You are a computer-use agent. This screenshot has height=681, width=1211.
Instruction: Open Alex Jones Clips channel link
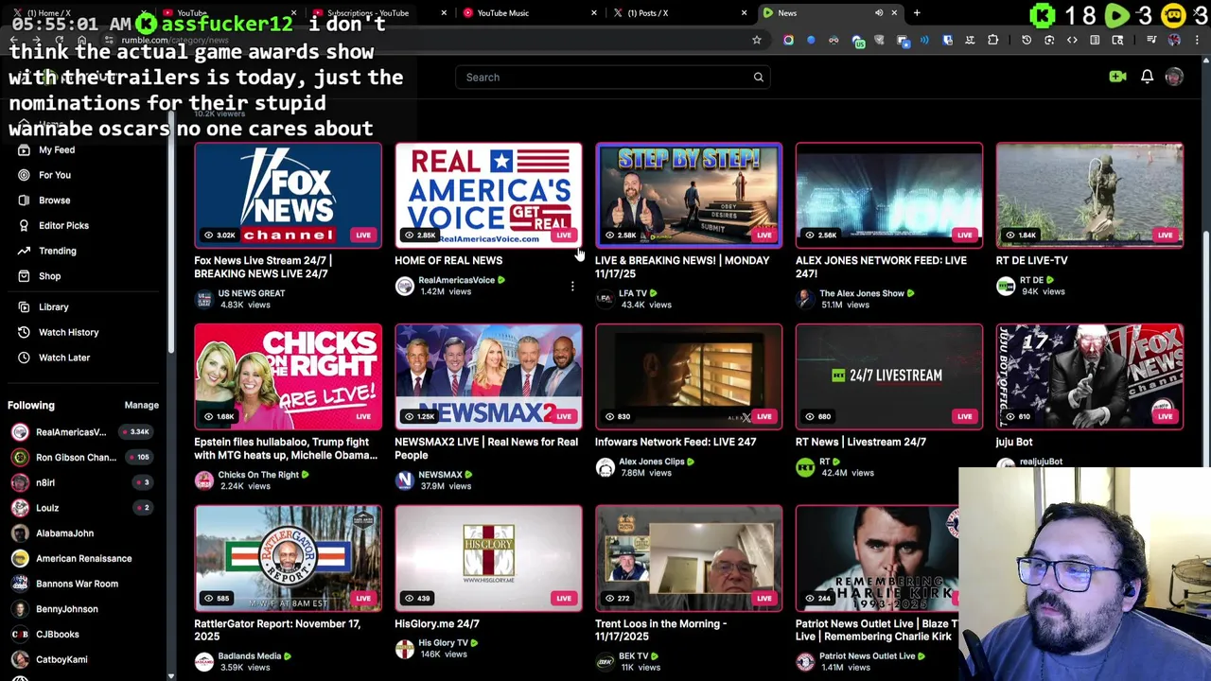coord(652,462)
